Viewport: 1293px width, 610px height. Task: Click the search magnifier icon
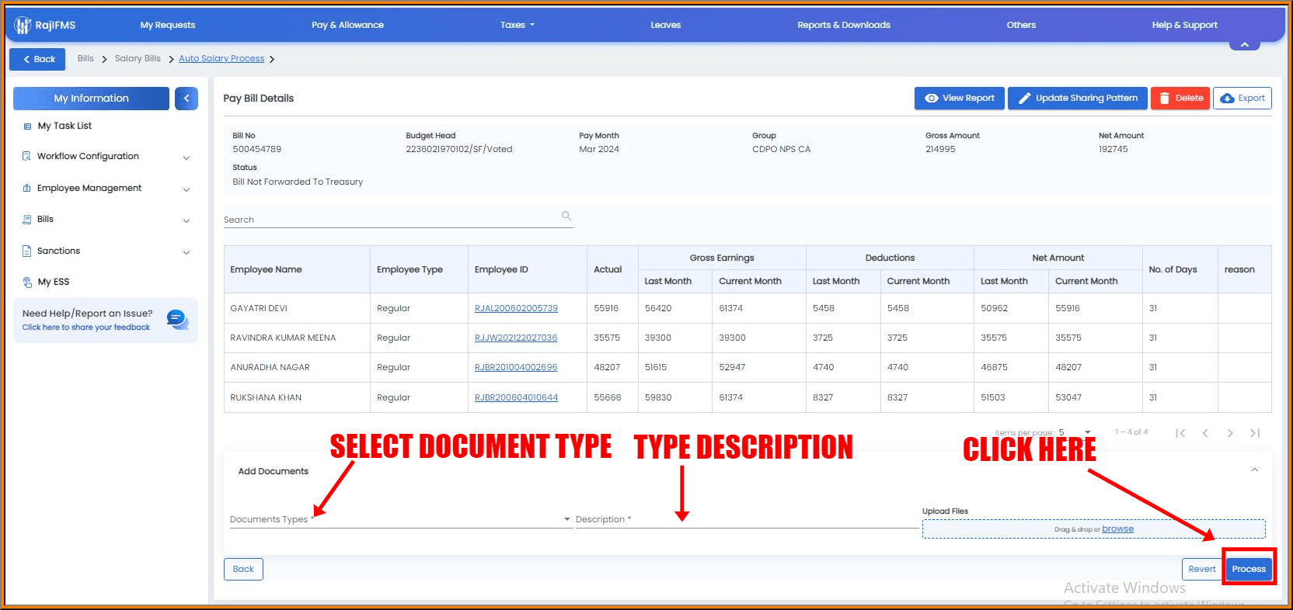click(x=566, y=216)
